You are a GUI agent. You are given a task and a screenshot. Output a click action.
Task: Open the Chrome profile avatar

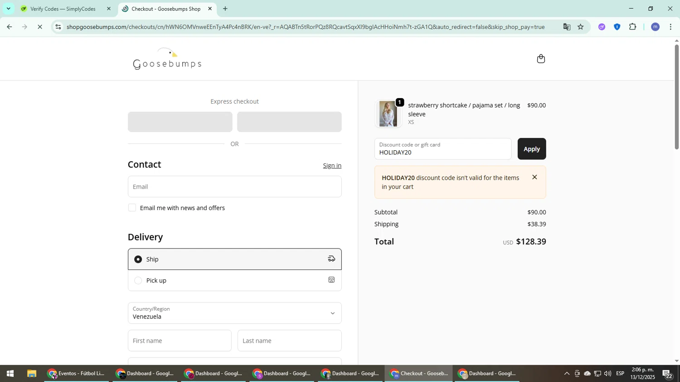[655, 27]
